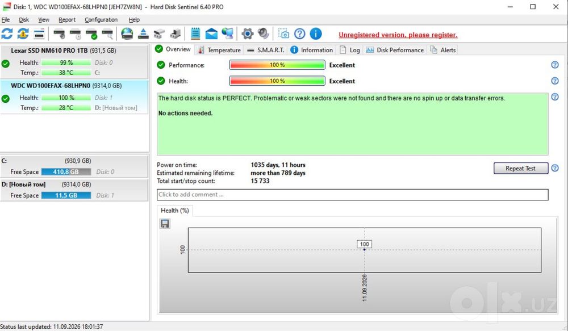Open the Configuration menu

tap(101, 19)
